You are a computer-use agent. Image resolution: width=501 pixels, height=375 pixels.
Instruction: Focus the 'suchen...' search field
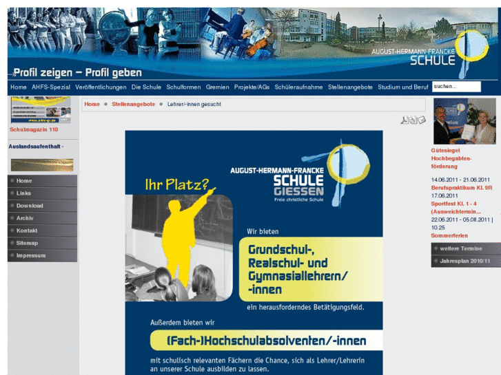456,87
